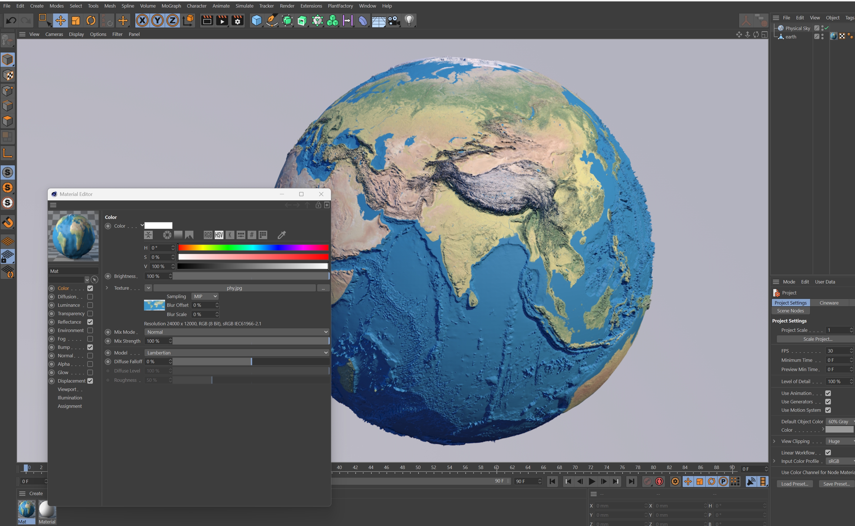Pick color with the eyedropper tool
855x526 pixels.
coord(282,235)
